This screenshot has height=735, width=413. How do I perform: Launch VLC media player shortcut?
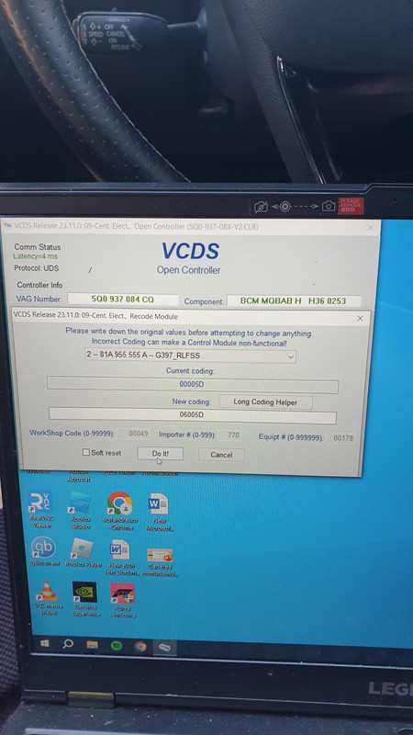(x=47, y=598)
